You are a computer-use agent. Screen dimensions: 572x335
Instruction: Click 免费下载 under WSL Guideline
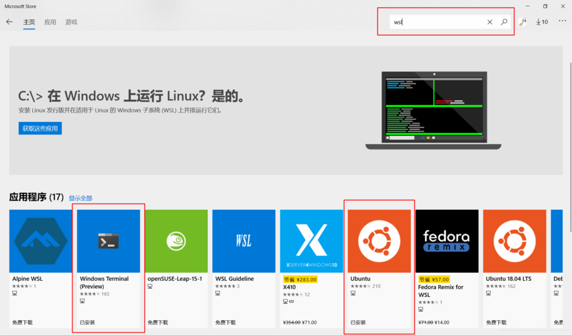(x=225, y=323)
